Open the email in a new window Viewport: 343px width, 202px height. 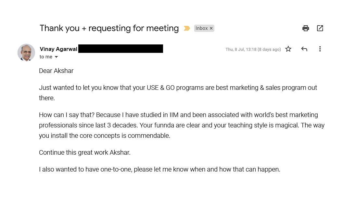(x=320, y=28)
